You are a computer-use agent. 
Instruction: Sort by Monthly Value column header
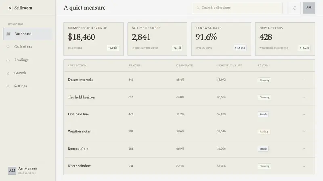coord(229,66)
